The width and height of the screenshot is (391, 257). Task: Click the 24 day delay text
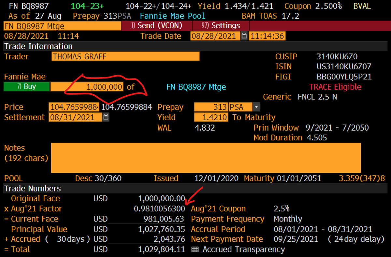pos(356,239)
